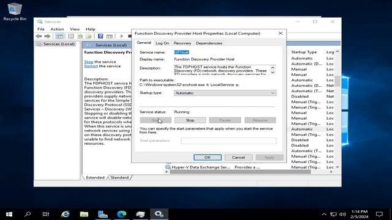Click the Pause button in the dialog

point(225,120)
